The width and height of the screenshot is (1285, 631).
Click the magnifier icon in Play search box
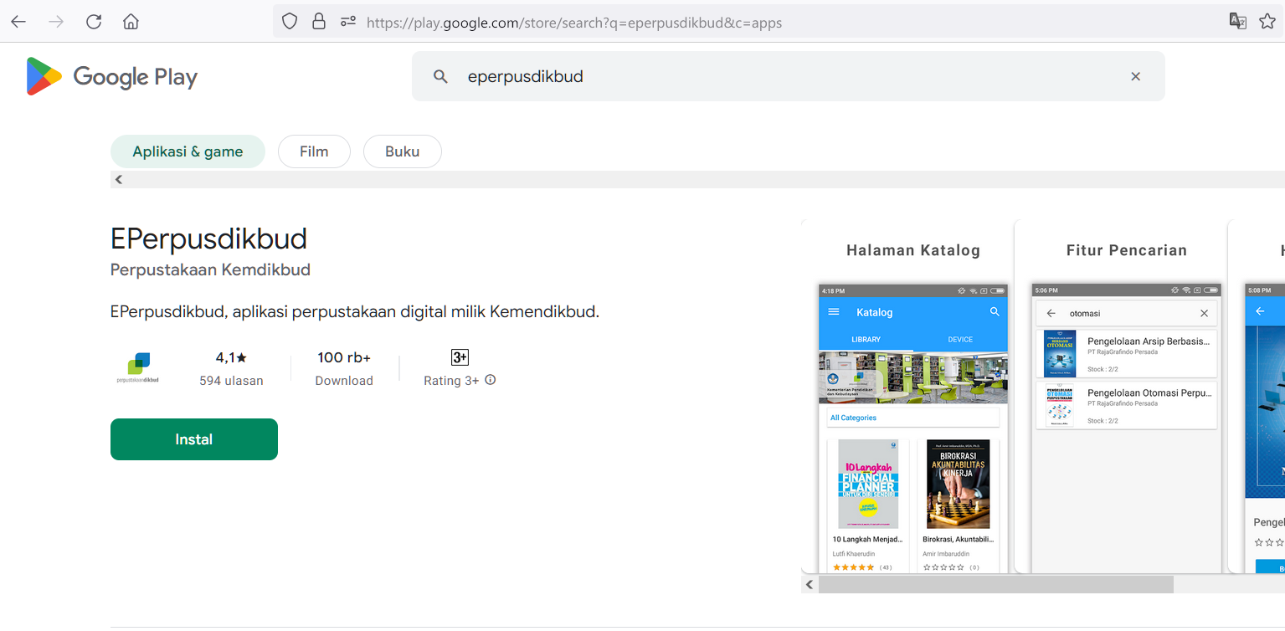[x=440, y=77]
